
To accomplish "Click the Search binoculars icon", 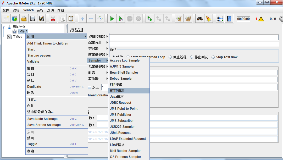I will (199, 19).
